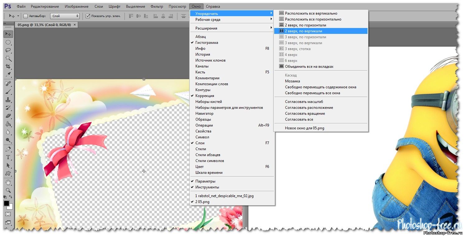Choose the Eyedropper tool
The width and height of the screenshot is (464, 236).
coord(8,75)
